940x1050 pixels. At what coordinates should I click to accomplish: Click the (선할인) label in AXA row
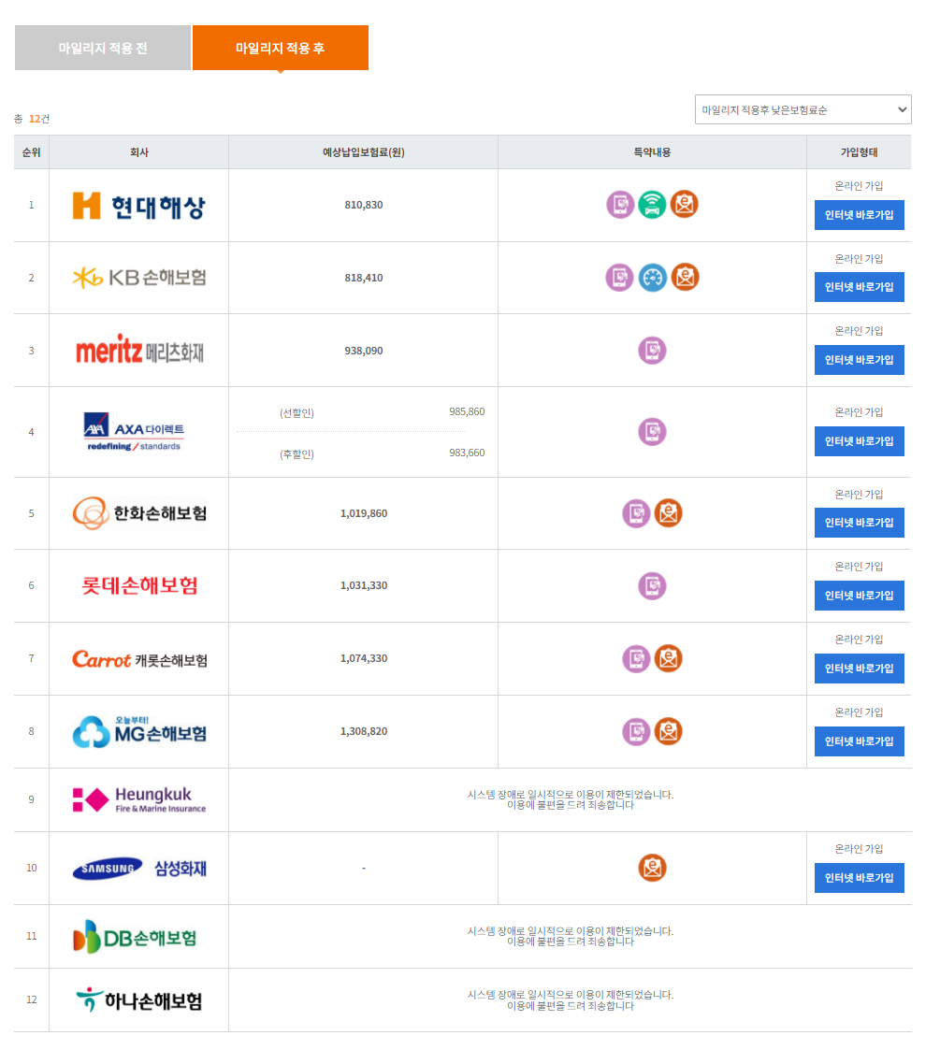click(296, 413)
